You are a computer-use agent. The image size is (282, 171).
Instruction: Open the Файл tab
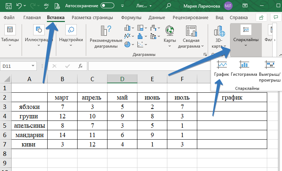point(9,17)
